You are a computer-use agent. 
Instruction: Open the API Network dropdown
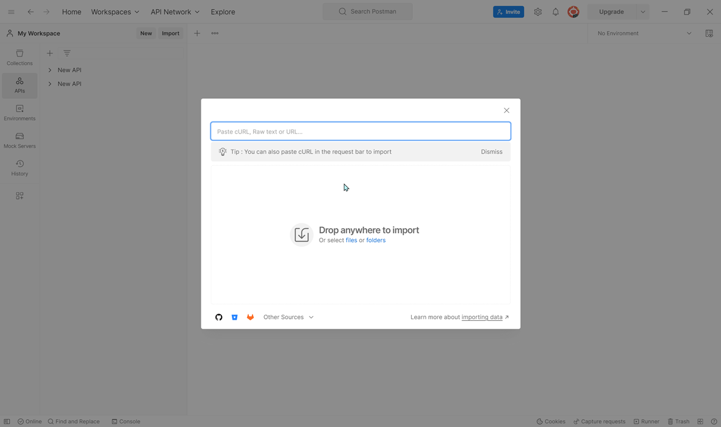click(x=175, y=12)
